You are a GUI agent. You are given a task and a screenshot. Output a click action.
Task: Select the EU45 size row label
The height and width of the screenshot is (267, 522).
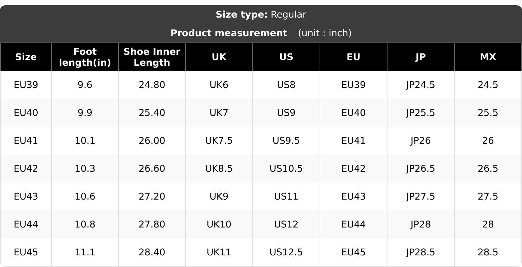[26, 252]
